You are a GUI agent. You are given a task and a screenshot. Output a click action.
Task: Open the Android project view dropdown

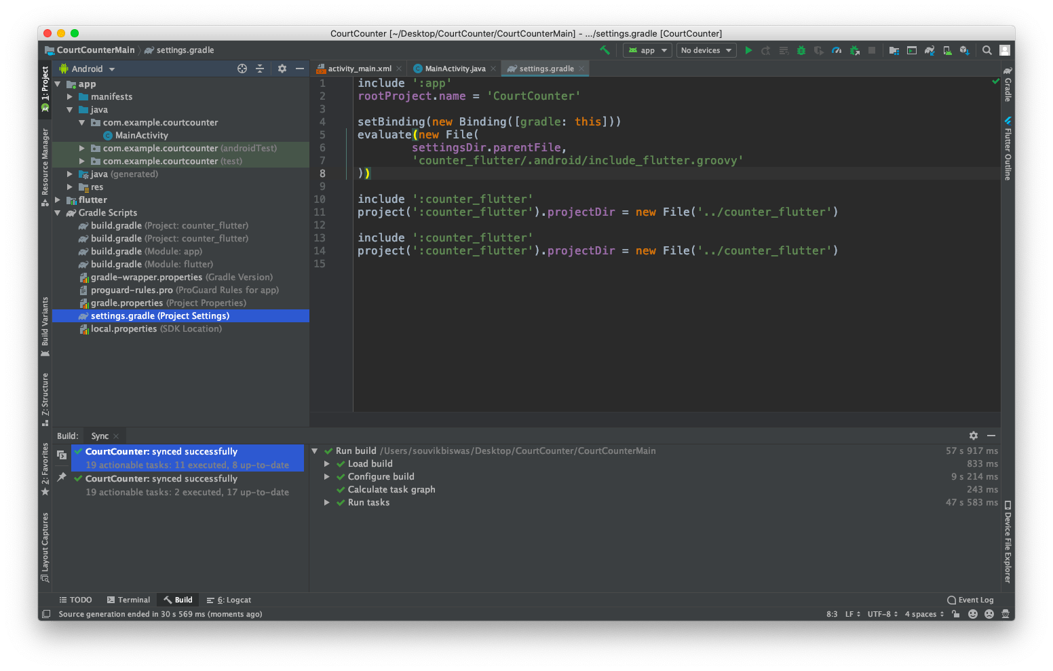click(x=88, y=69)
